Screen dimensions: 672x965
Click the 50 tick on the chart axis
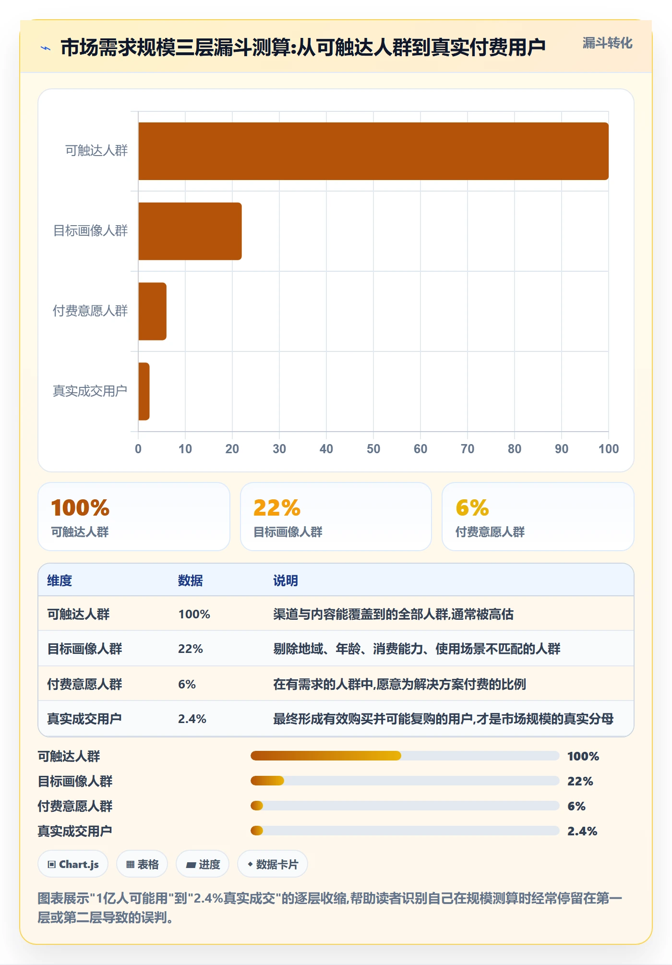point(373,449)
